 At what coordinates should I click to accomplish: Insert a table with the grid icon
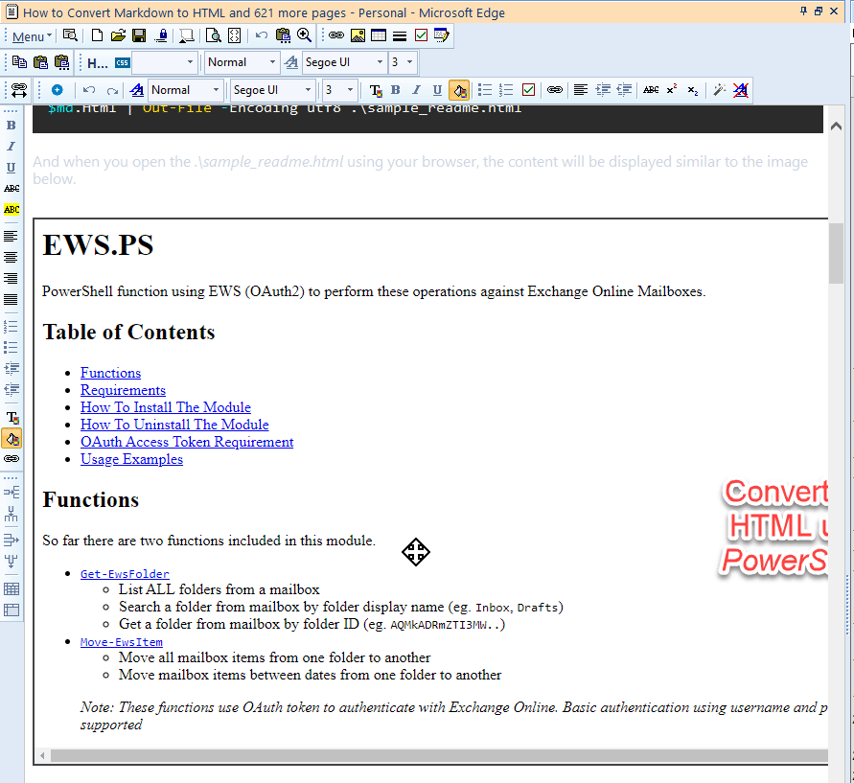(379, 35)
